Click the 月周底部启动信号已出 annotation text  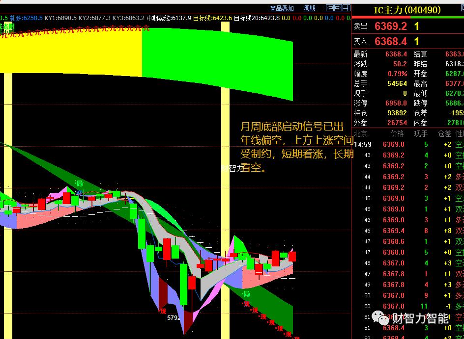(x=292, y=127)
